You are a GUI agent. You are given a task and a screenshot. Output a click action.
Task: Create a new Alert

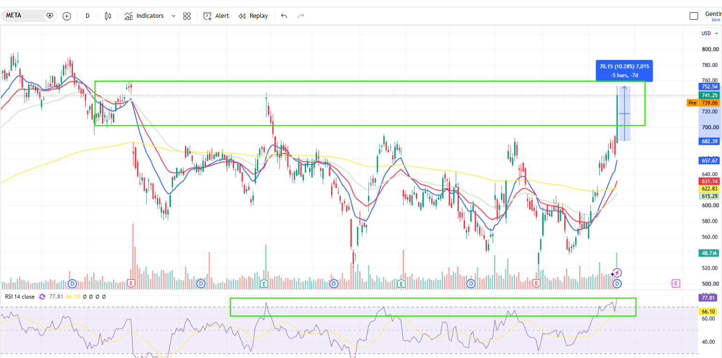pyautogui.click(x=216, y=16)
